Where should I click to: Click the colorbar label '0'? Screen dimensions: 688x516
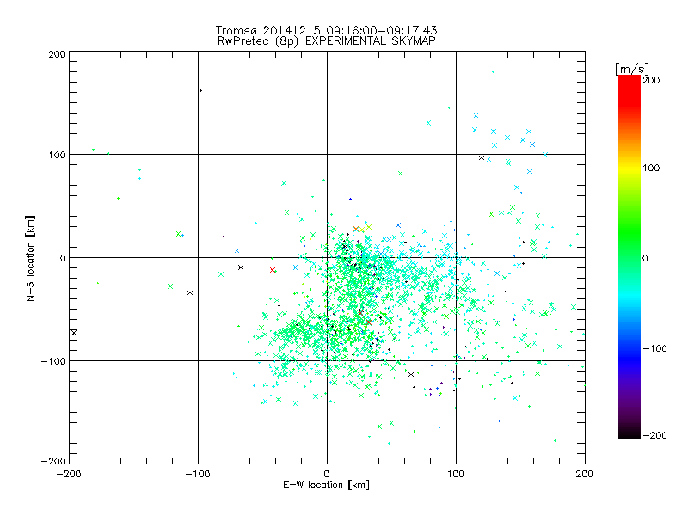pyautogui.click(x=645, y=259)
